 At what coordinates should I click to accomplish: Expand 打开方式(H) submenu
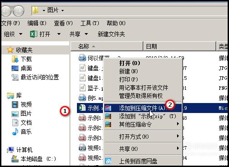pos(143,137)
